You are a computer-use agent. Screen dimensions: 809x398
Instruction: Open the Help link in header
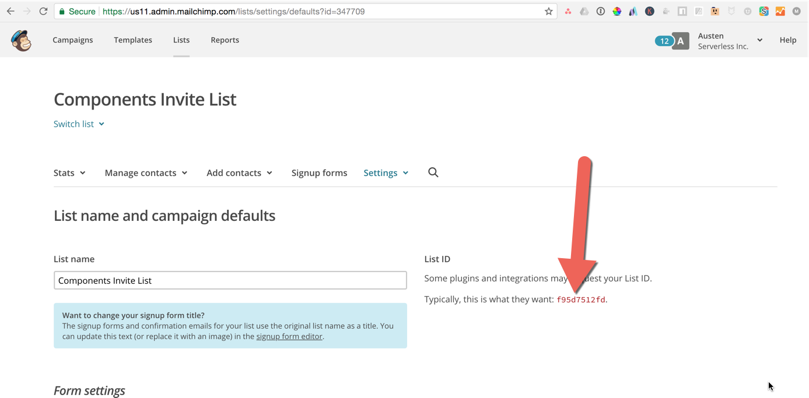[788, 40]
